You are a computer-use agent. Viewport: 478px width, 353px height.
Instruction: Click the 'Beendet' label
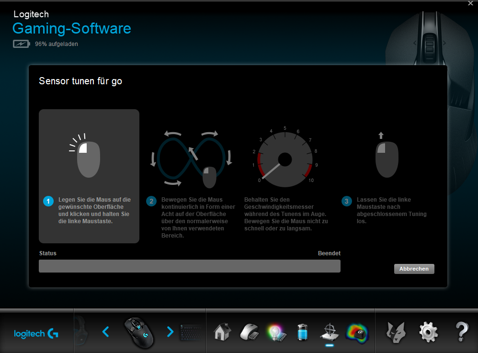329,253
